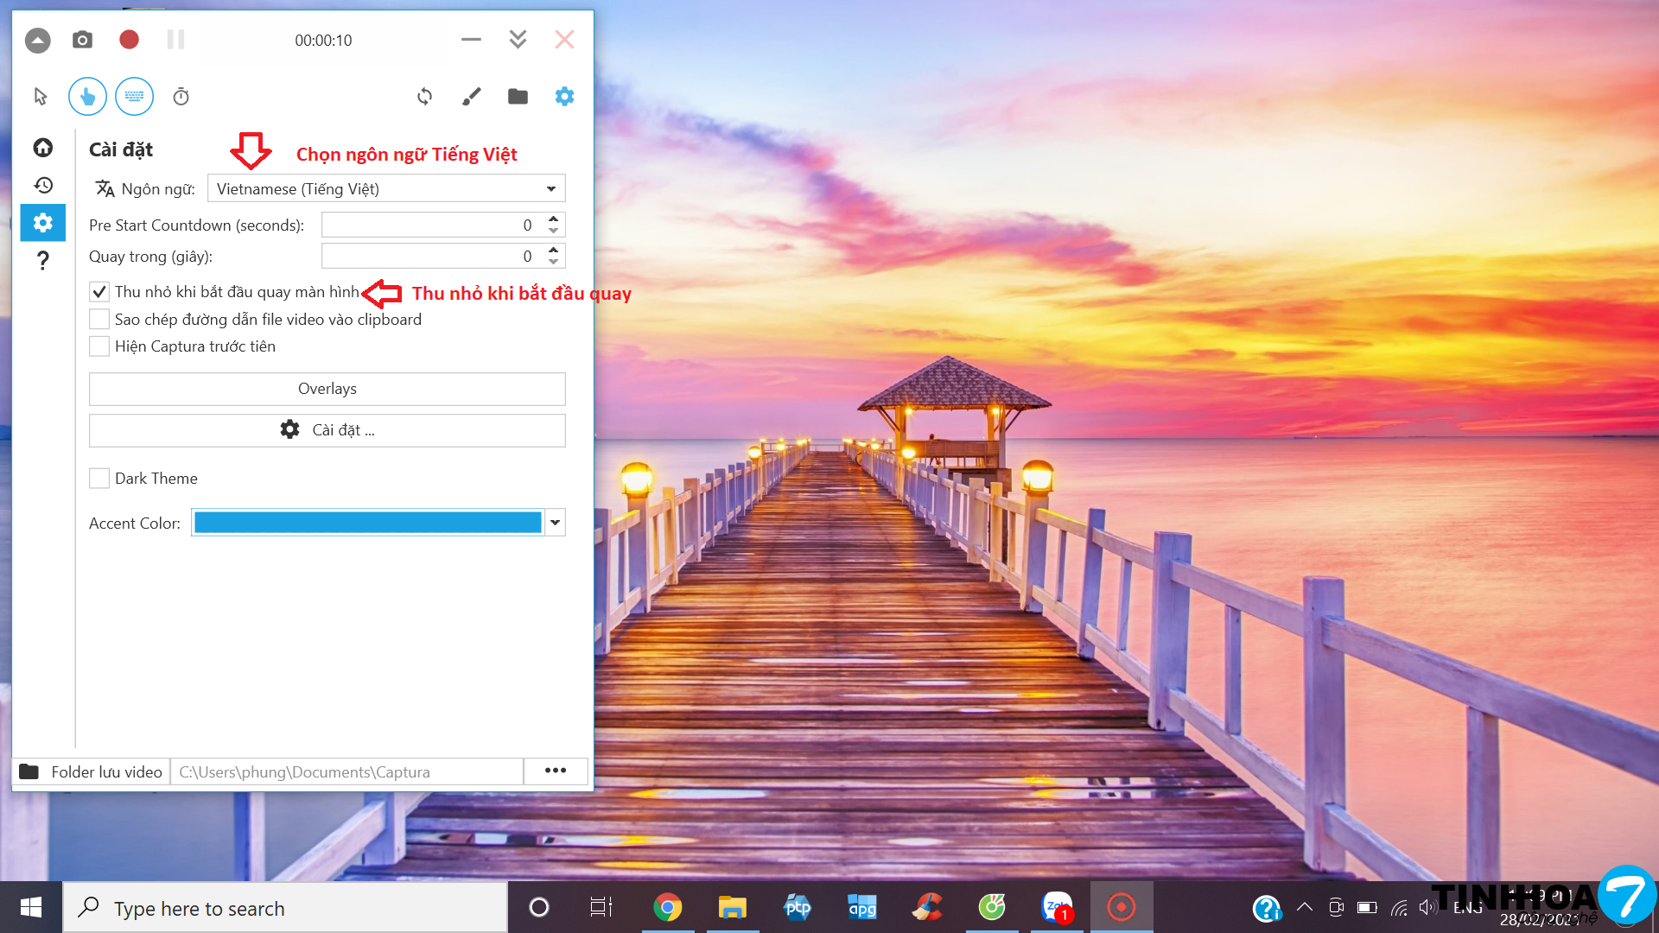Enable Sao chép đường dẫn file checkbox
This screenshot has height=933, width=1659.
(x=99, y=320)
